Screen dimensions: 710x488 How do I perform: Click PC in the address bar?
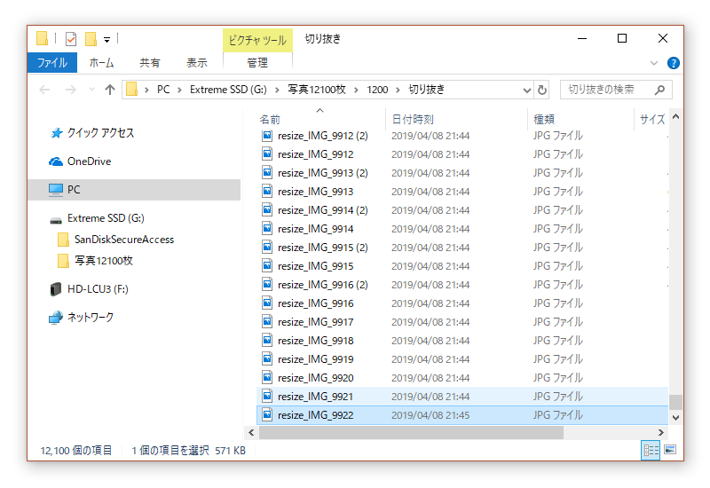point(163,90)
